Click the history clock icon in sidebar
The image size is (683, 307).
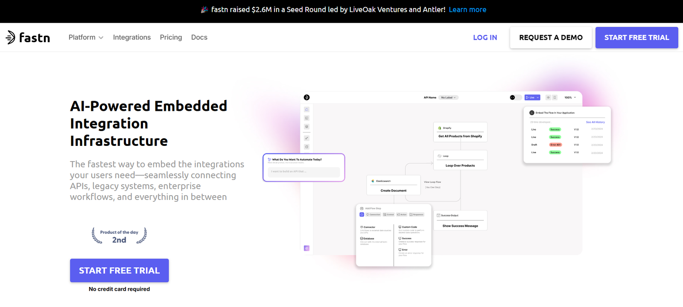(306, 147)
